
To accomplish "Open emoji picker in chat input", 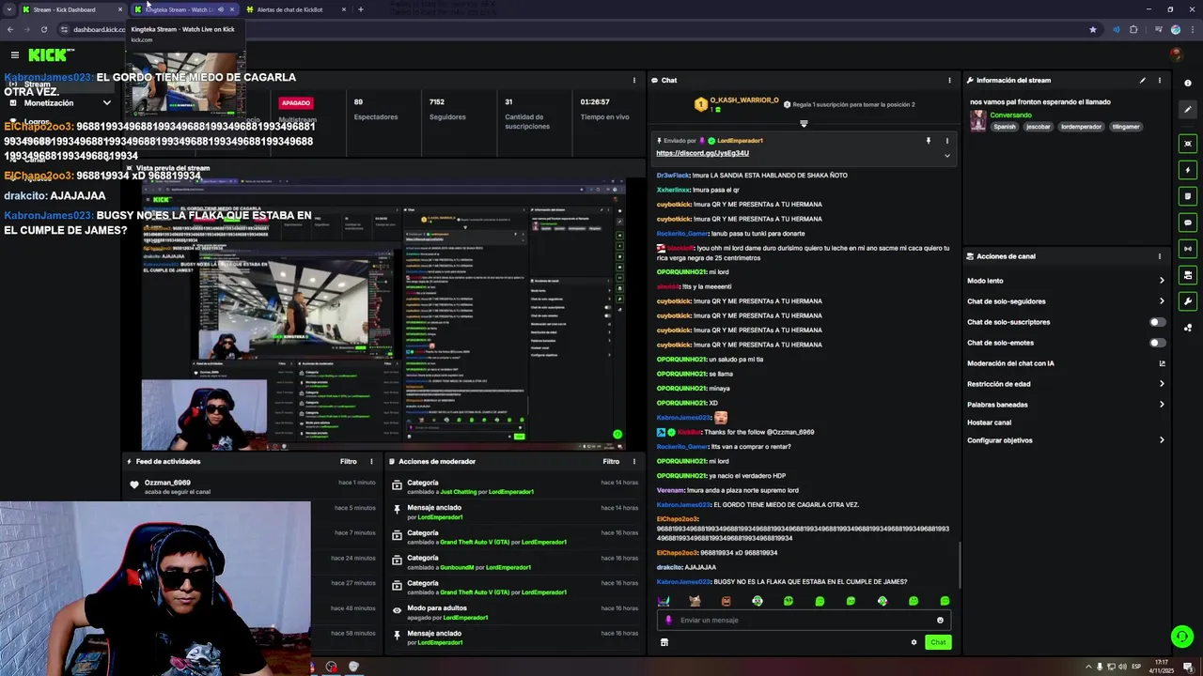I will [x=940, y=620].
